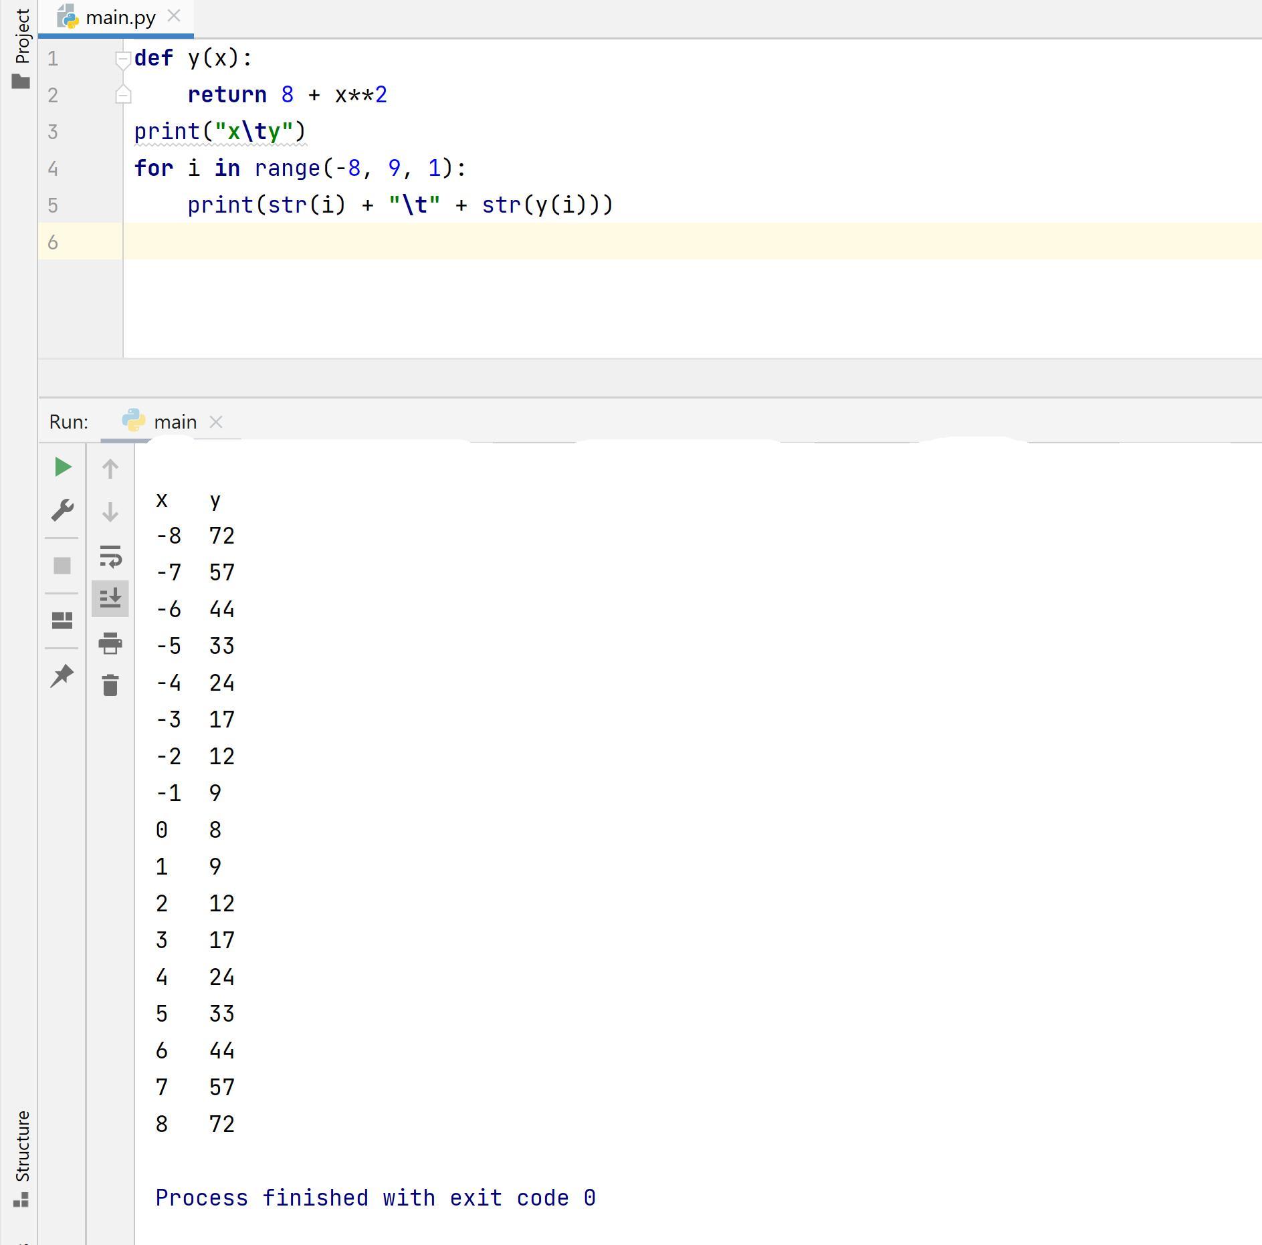
Task: Restore layout icon in Run panel
Action: click(62, 620)
